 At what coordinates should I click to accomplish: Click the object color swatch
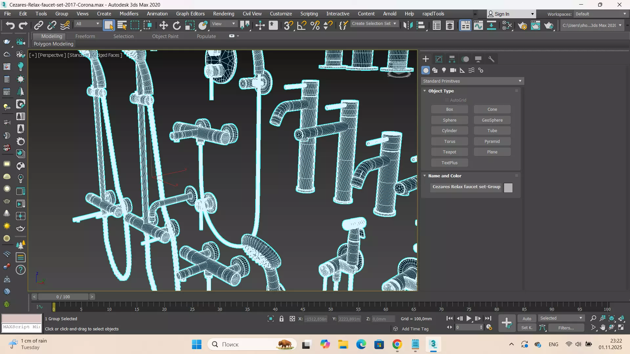tap(508, 187)
